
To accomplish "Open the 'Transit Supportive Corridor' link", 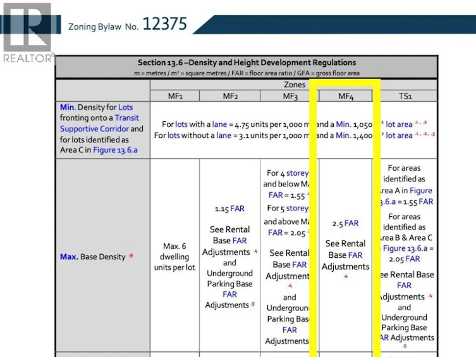I will [99, 123].
